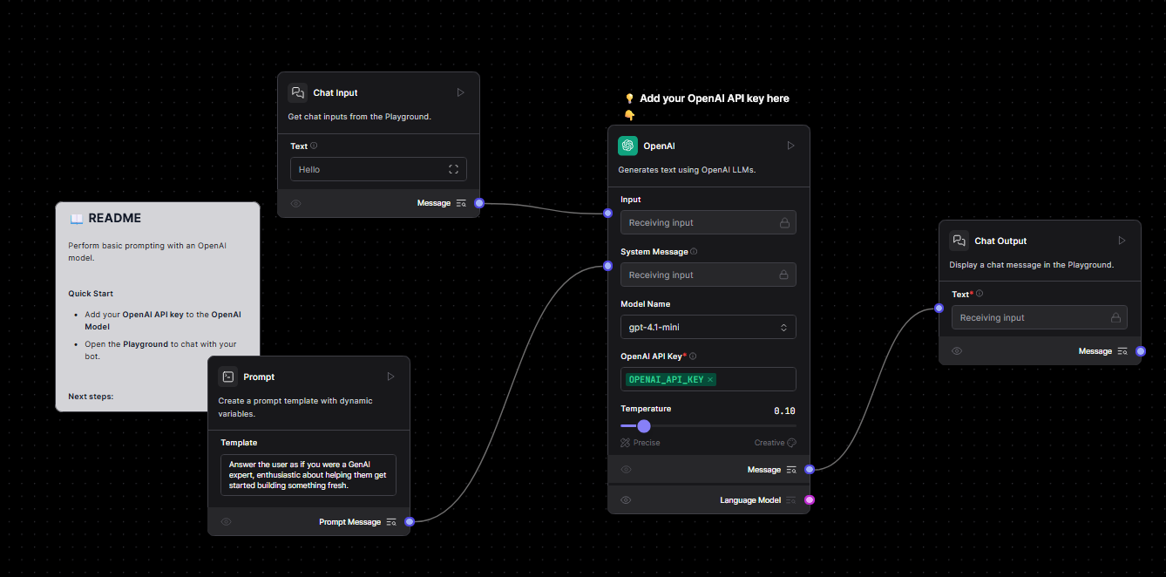Click the Hello text input field
1166x577 pixels.
(x=378, y=169)
